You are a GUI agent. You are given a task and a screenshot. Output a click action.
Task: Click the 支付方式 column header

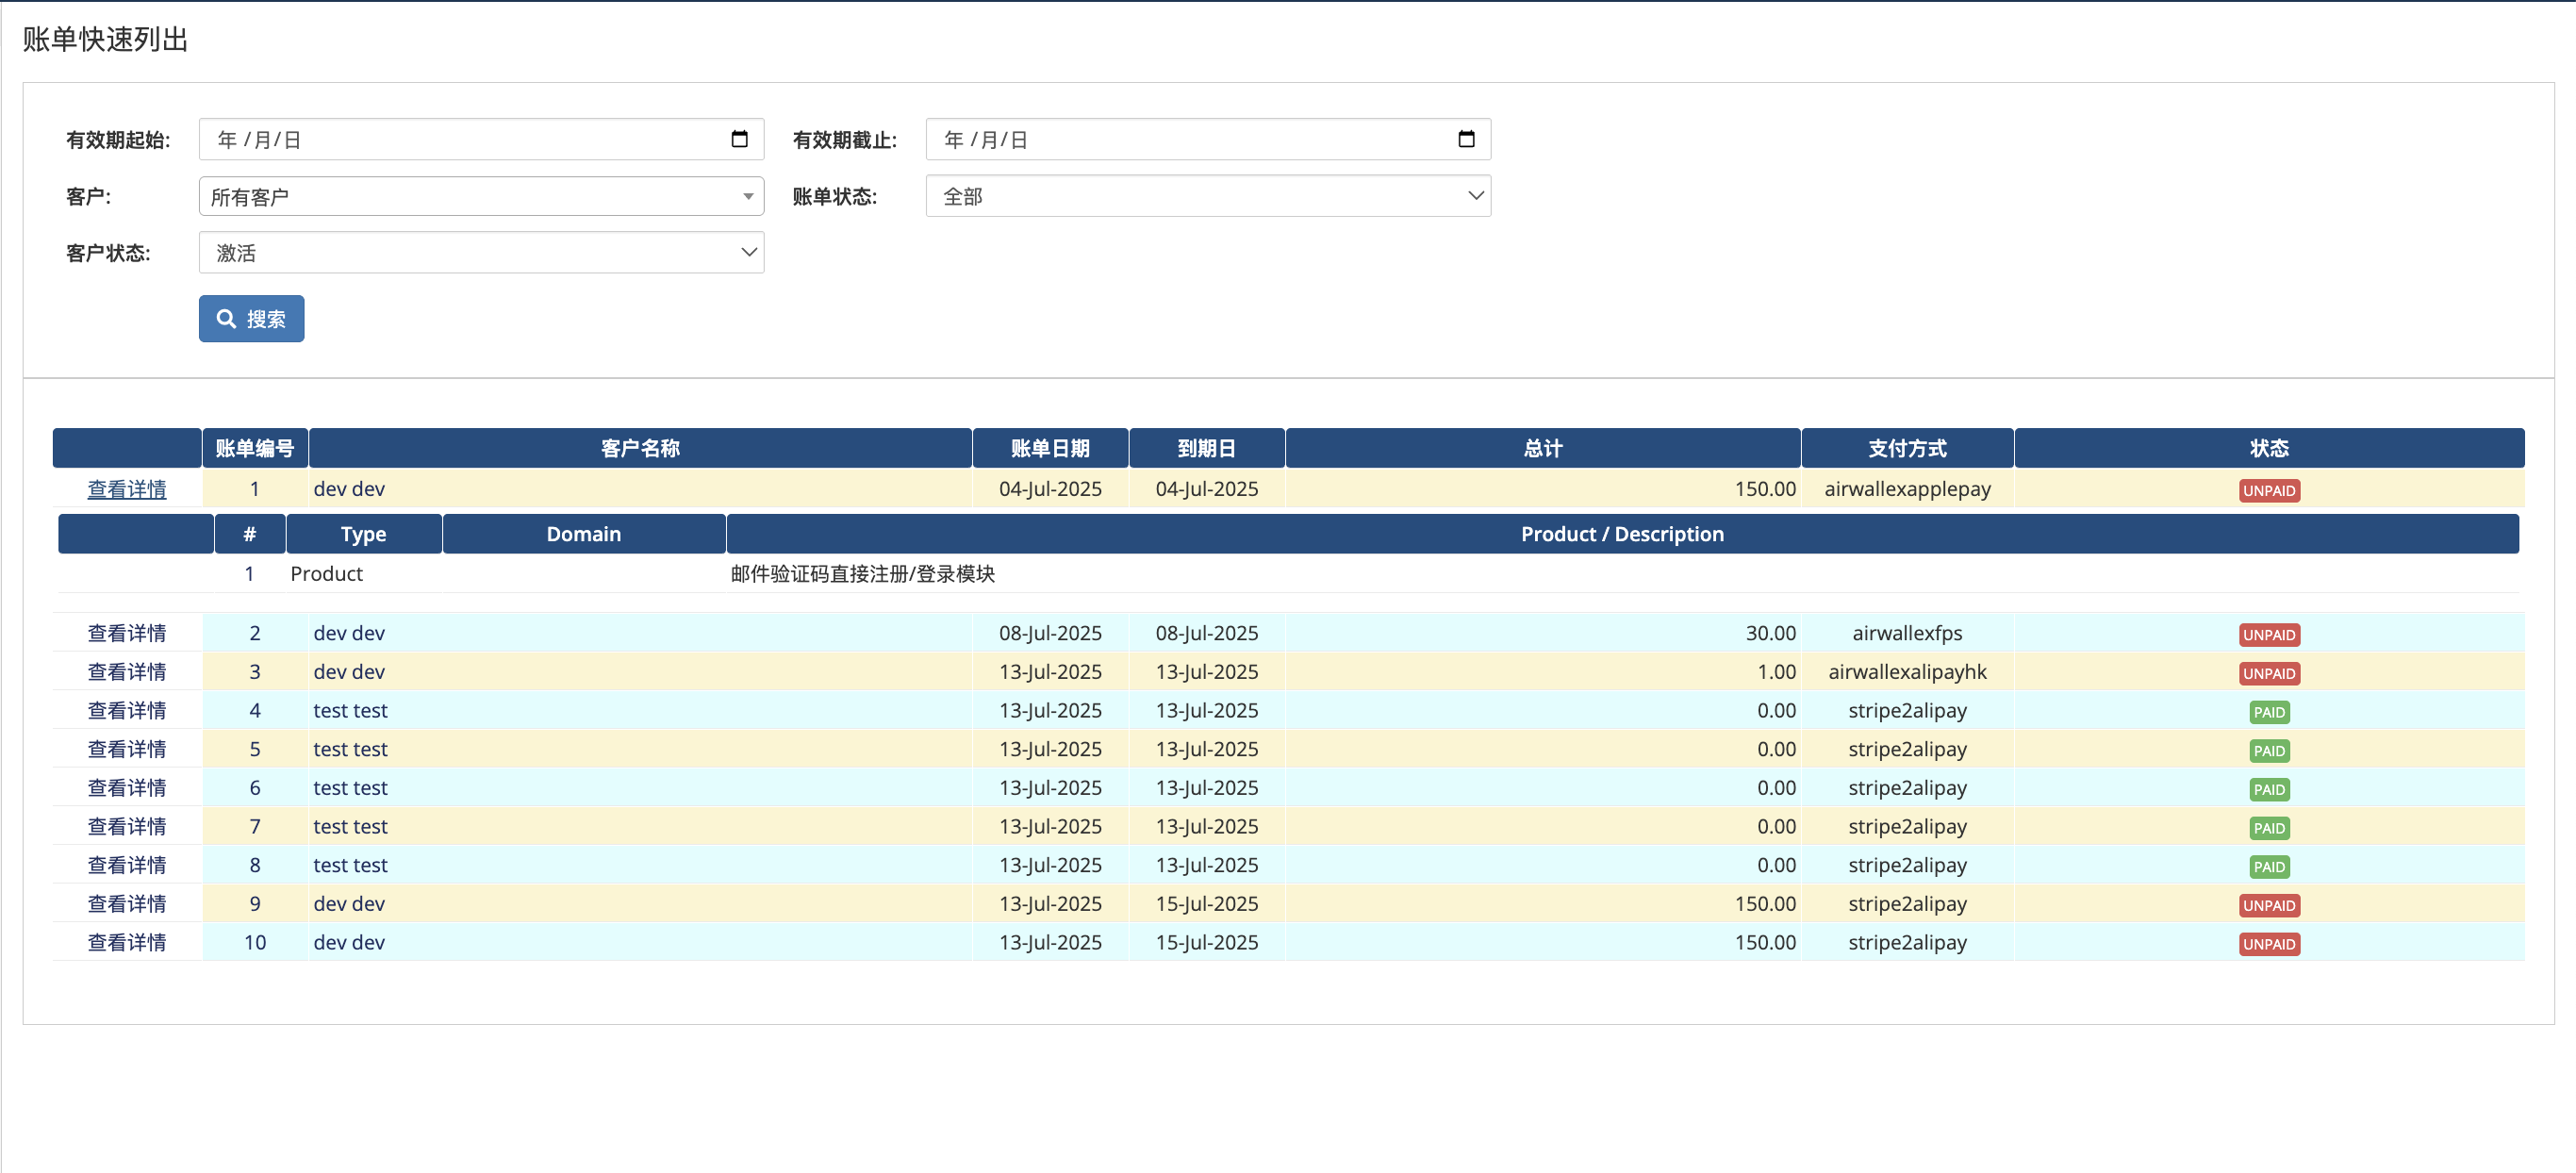click(1906, 448)
